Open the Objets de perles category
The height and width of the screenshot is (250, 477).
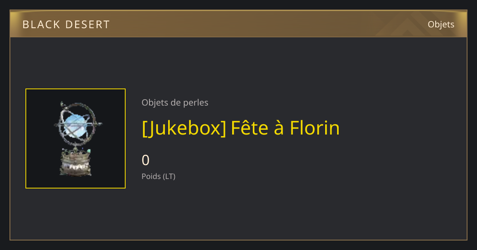(175, 103)
